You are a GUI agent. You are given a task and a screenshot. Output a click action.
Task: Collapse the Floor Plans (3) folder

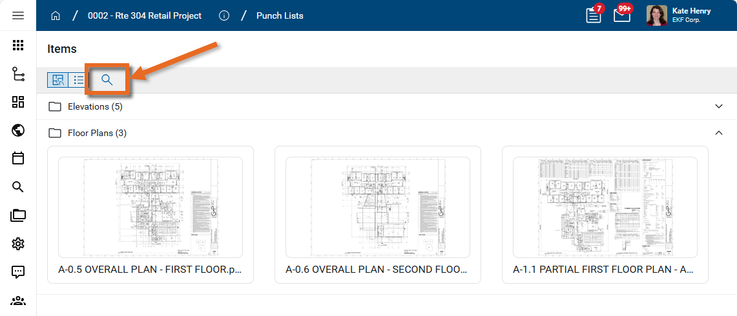pos(718,133)
